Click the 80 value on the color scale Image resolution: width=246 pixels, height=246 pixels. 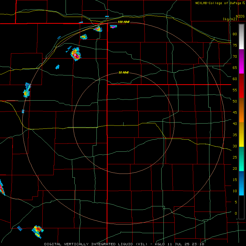pos(235,34)
